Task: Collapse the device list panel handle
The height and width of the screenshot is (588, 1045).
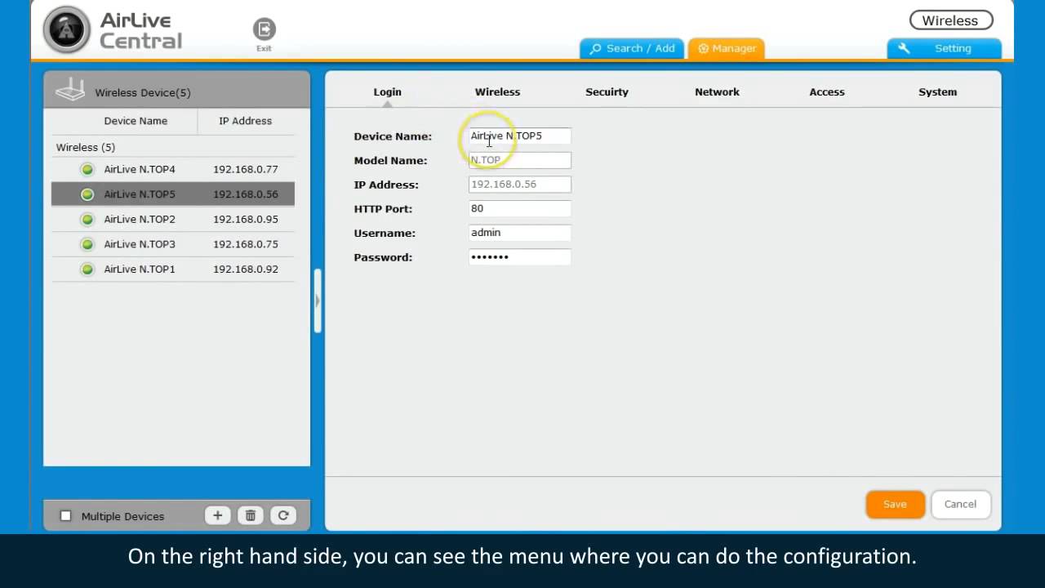Action: [318, 301]
